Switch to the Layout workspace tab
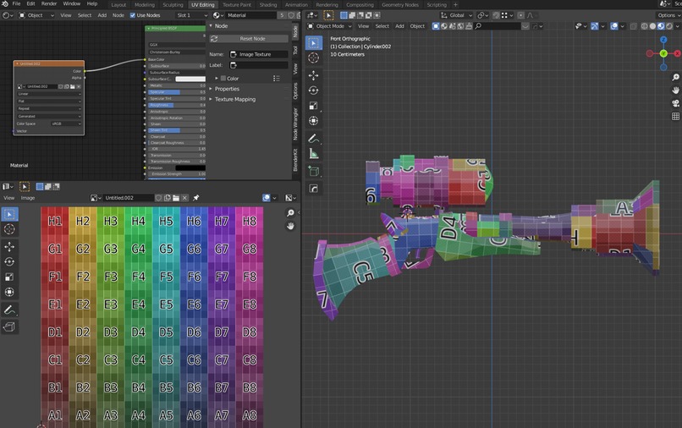 (x=118, y=5)
